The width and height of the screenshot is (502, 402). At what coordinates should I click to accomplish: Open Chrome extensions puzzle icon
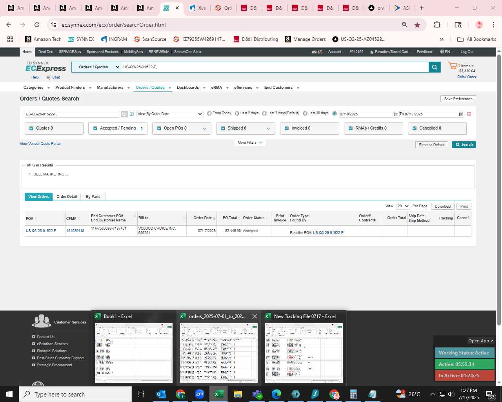437,25
